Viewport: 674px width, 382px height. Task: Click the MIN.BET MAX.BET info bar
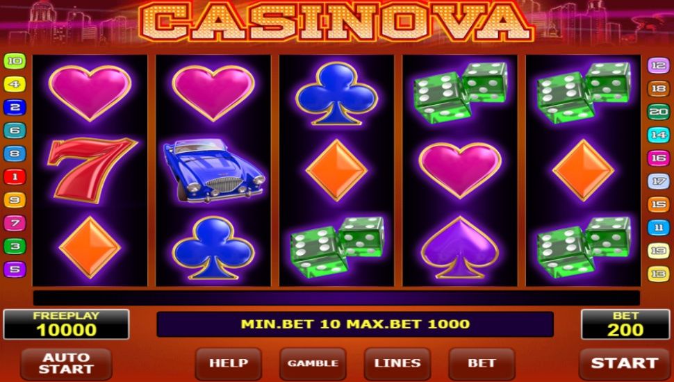coord(355,324)
